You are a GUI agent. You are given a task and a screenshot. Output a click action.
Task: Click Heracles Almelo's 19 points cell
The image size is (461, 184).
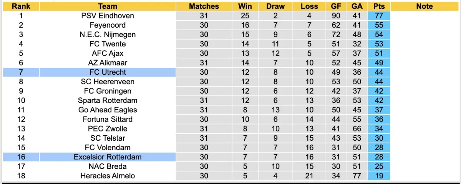coord(379,176)
